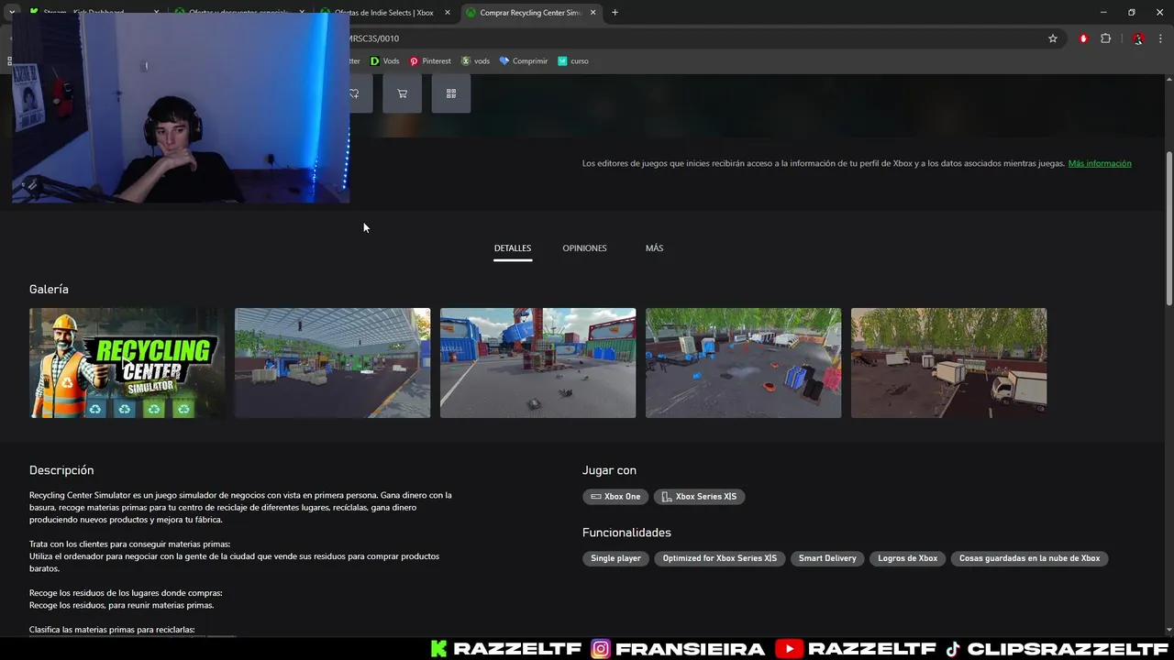Click the Xbox One platform chip
Screen dimensions: 1174x660
[x=615, y=497]
